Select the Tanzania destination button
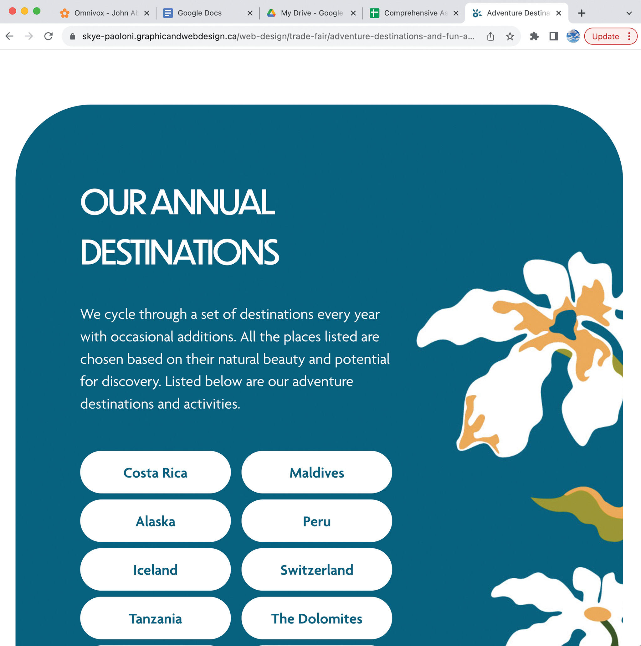 pyautogui.click(x=156, y=619)
